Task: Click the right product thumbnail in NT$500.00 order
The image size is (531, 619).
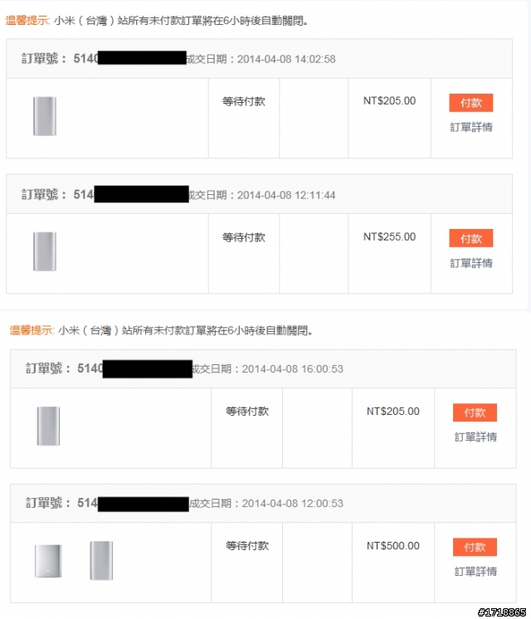Action: [101, 560]
